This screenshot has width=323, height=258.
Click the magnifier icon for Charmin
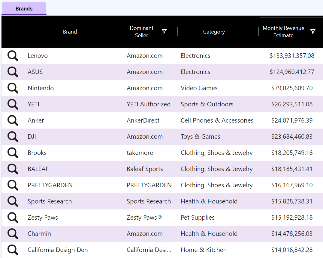click(x=13, y=234)
